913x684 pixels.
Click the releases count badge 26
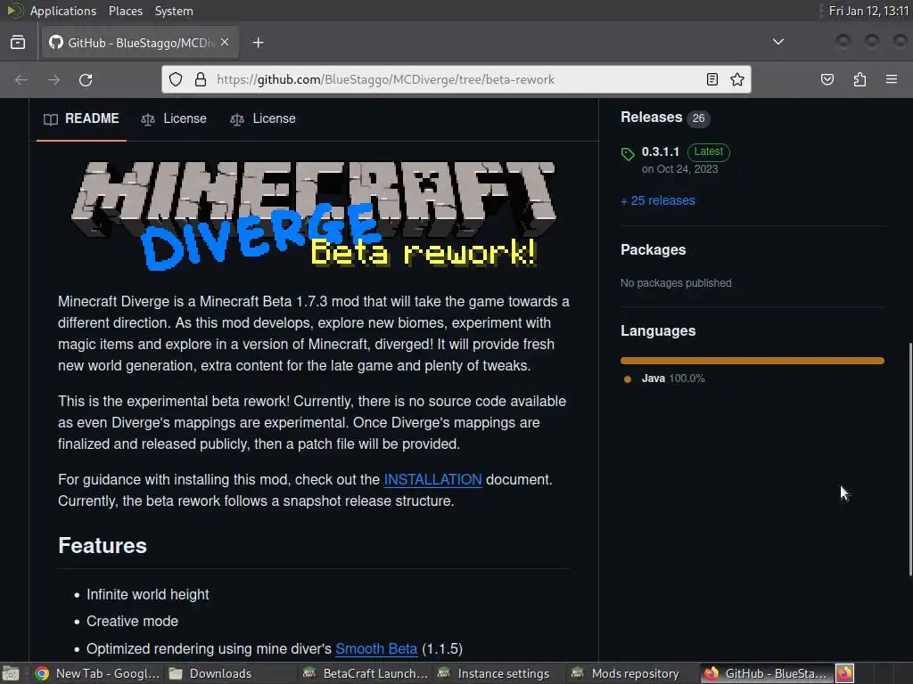point(698,118)
